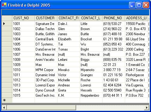
Task: Select contact first name 'Tomas'
Action: [x=69, y=49]
